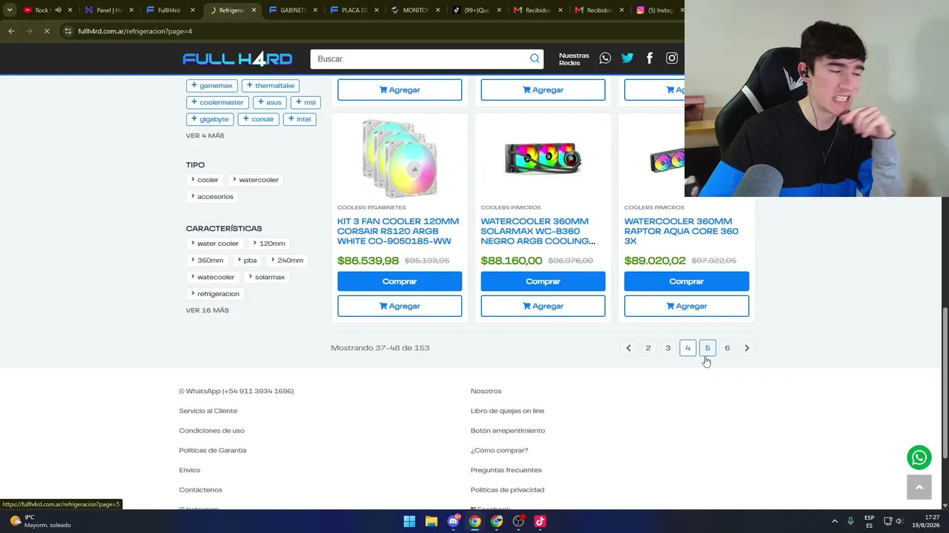Go to results page 2

[648, 348]
